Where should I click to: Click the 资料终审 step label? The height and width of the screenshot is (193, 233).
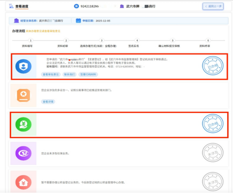click(x=205, y=46)
